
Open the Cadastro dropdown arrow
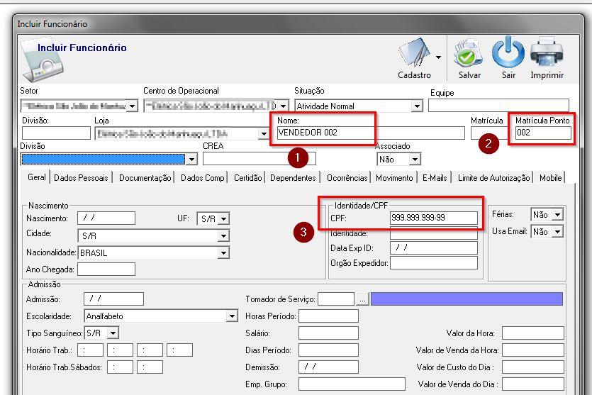click(x=438, y=57)
